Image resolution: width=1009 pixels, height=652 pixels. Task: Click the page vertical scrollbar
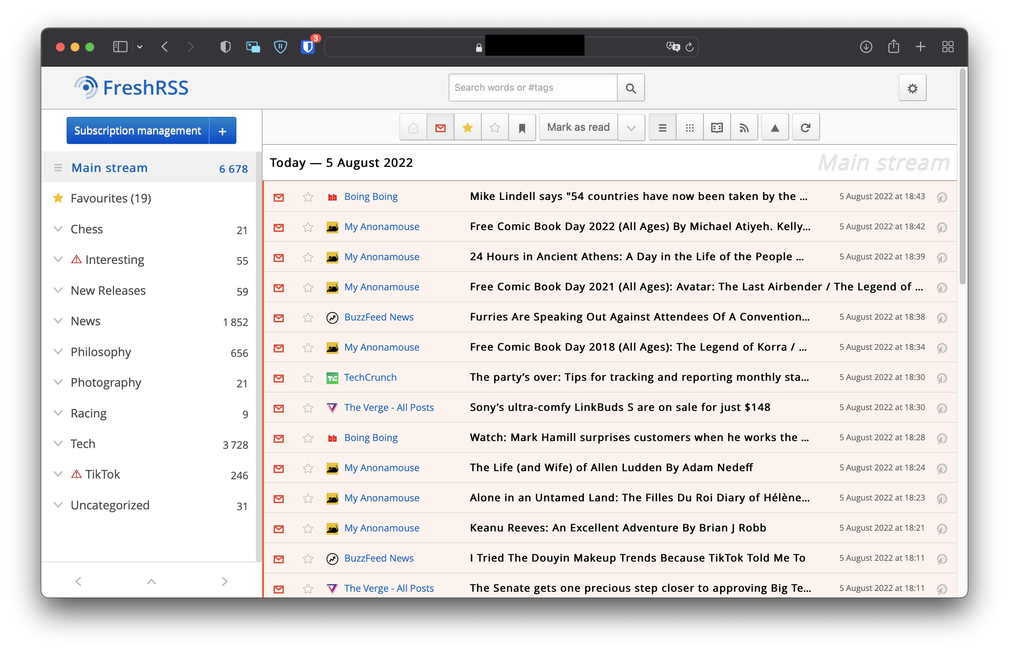point(962,177)
